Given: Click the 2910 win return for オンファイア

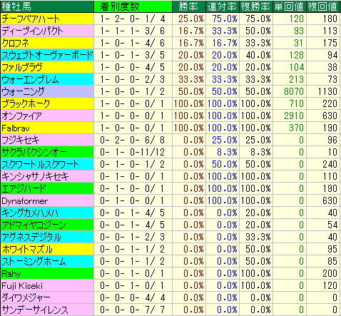Looking at the screenshot, I should point(294,116).
